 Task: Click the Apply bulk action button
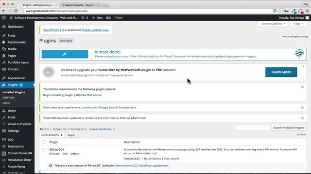71,135
